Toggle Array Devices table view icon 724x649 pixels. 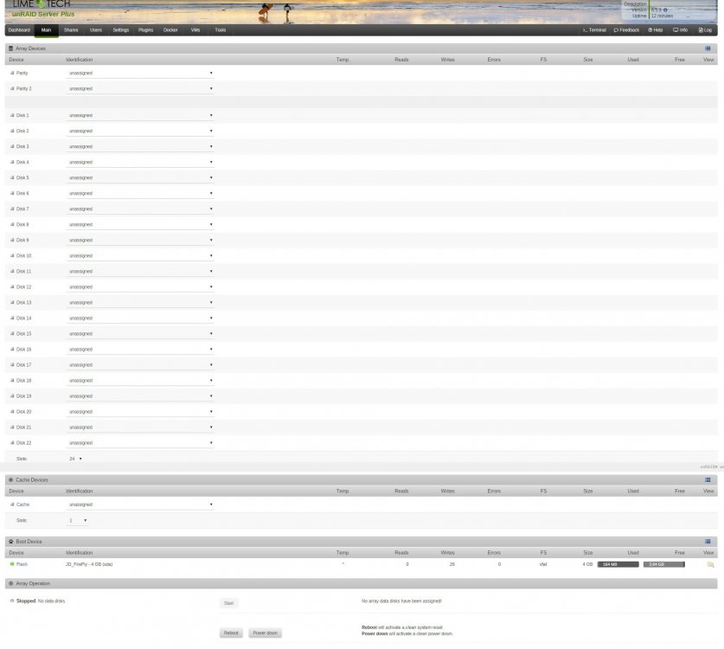coord(708,48)
